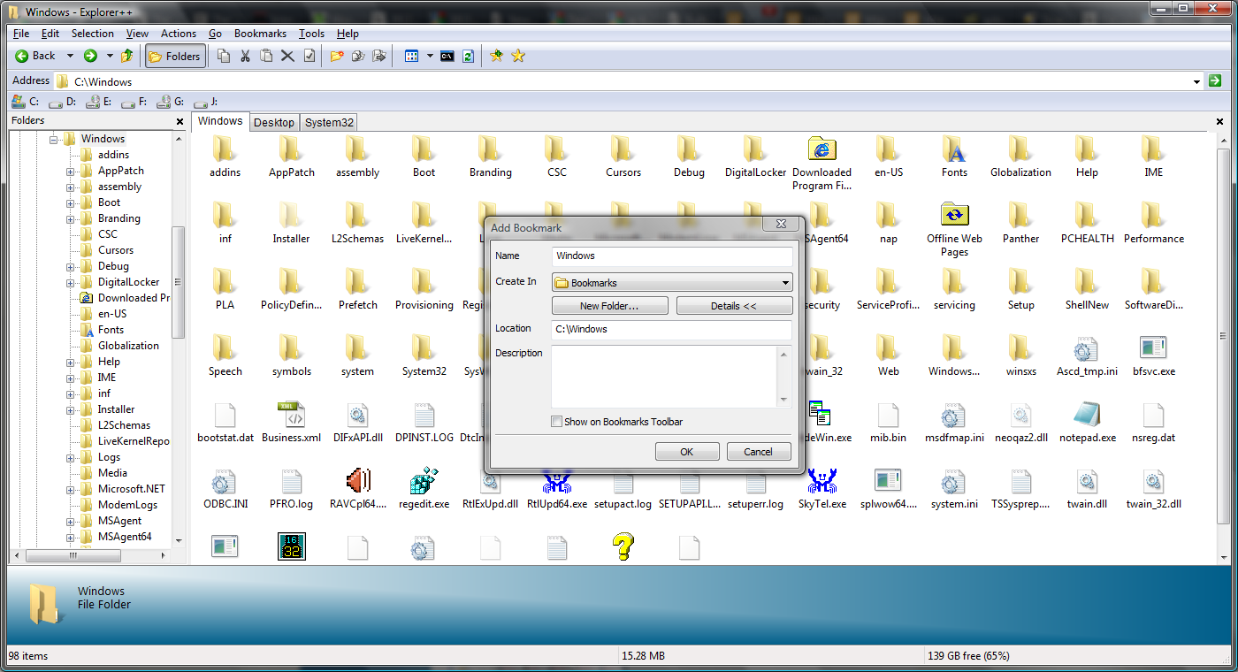Click OK in Add Bookmark dialog
Screen dimensions: 1238x672
point(687,452)
